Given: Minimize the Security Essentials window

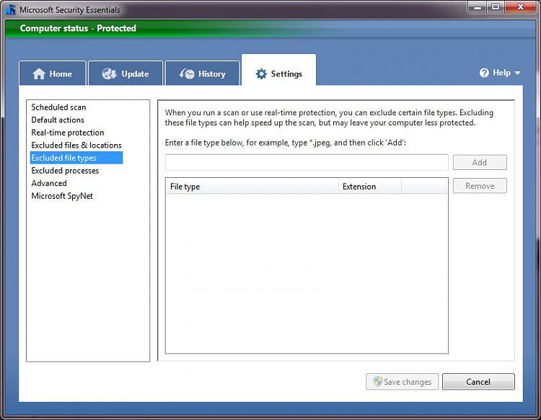Looking at the screenshot, I should [478, 7].
